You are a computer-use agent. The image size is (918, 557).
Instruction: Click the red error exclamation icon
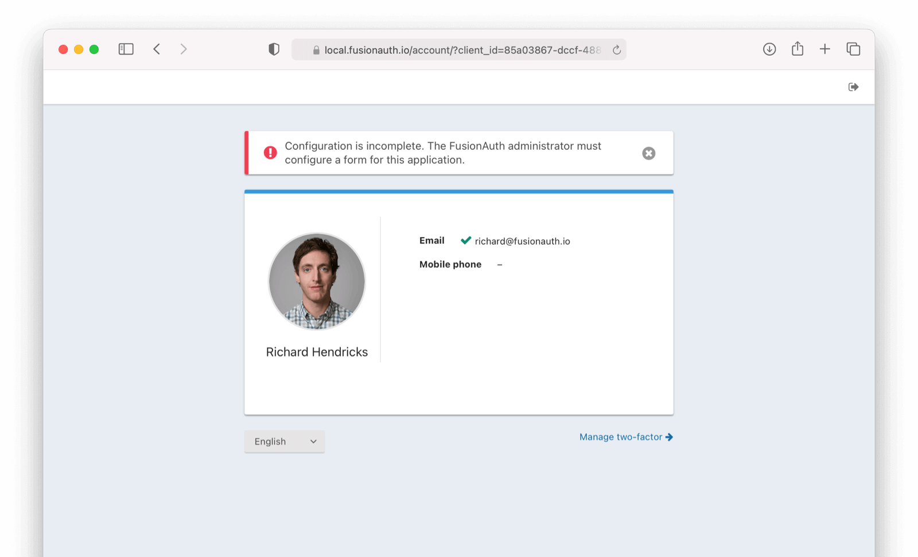click(270, 153)
